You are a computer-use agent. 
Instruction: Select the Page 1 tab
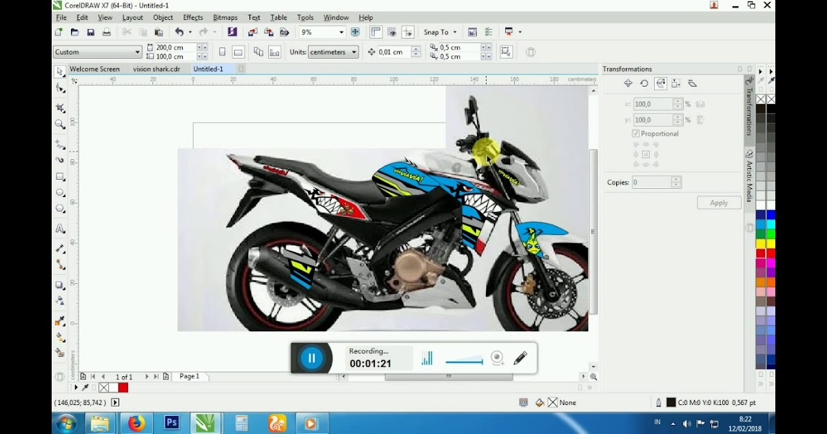190,376
